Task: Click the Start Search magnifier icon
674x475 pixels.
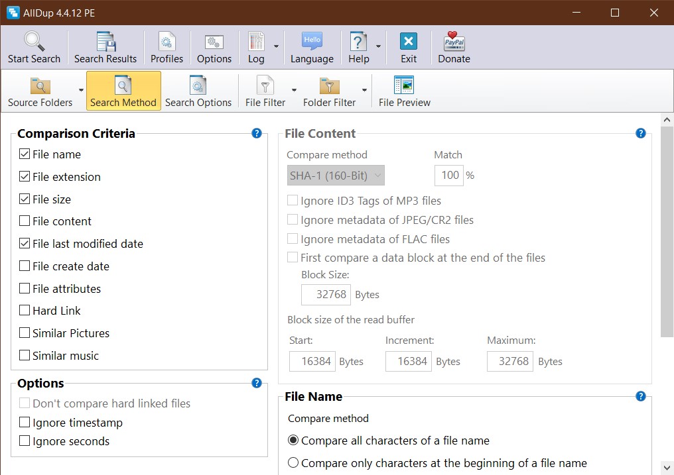Action: coord(34,41)
